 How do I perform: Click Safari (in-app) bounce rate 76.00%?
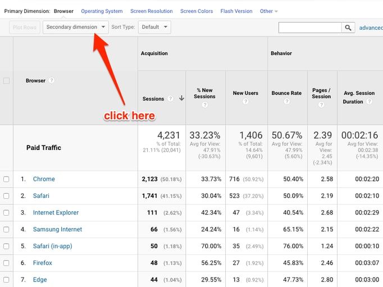coord(293,246)
